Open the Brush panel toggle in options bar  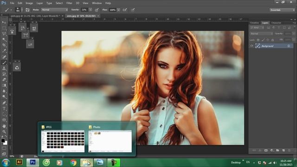click(x=27, y=10)
